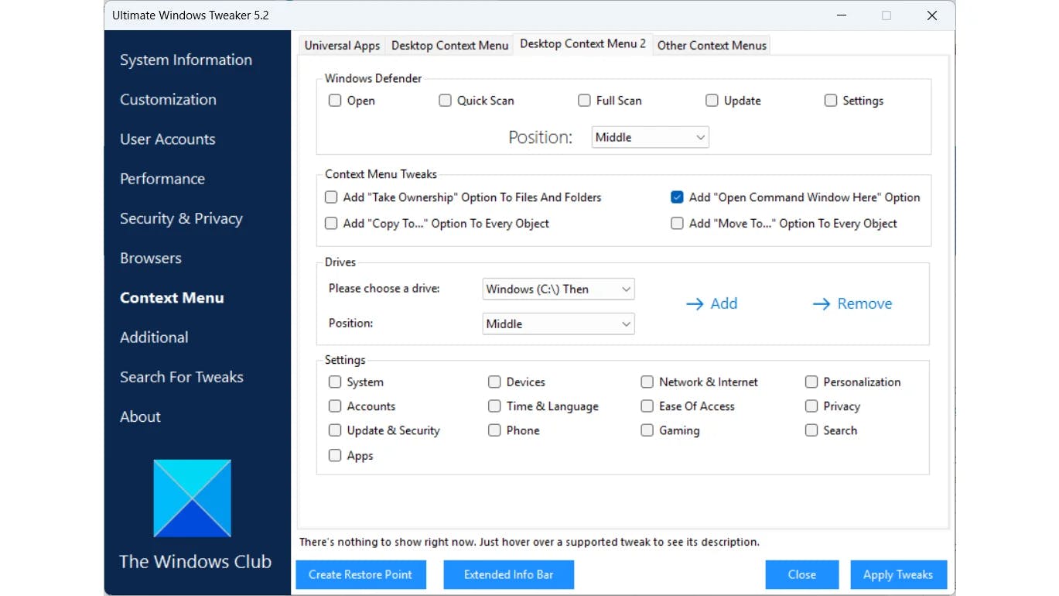
Task: Tick the "Copy To..." option checkbox
Action: click(331, 224)
